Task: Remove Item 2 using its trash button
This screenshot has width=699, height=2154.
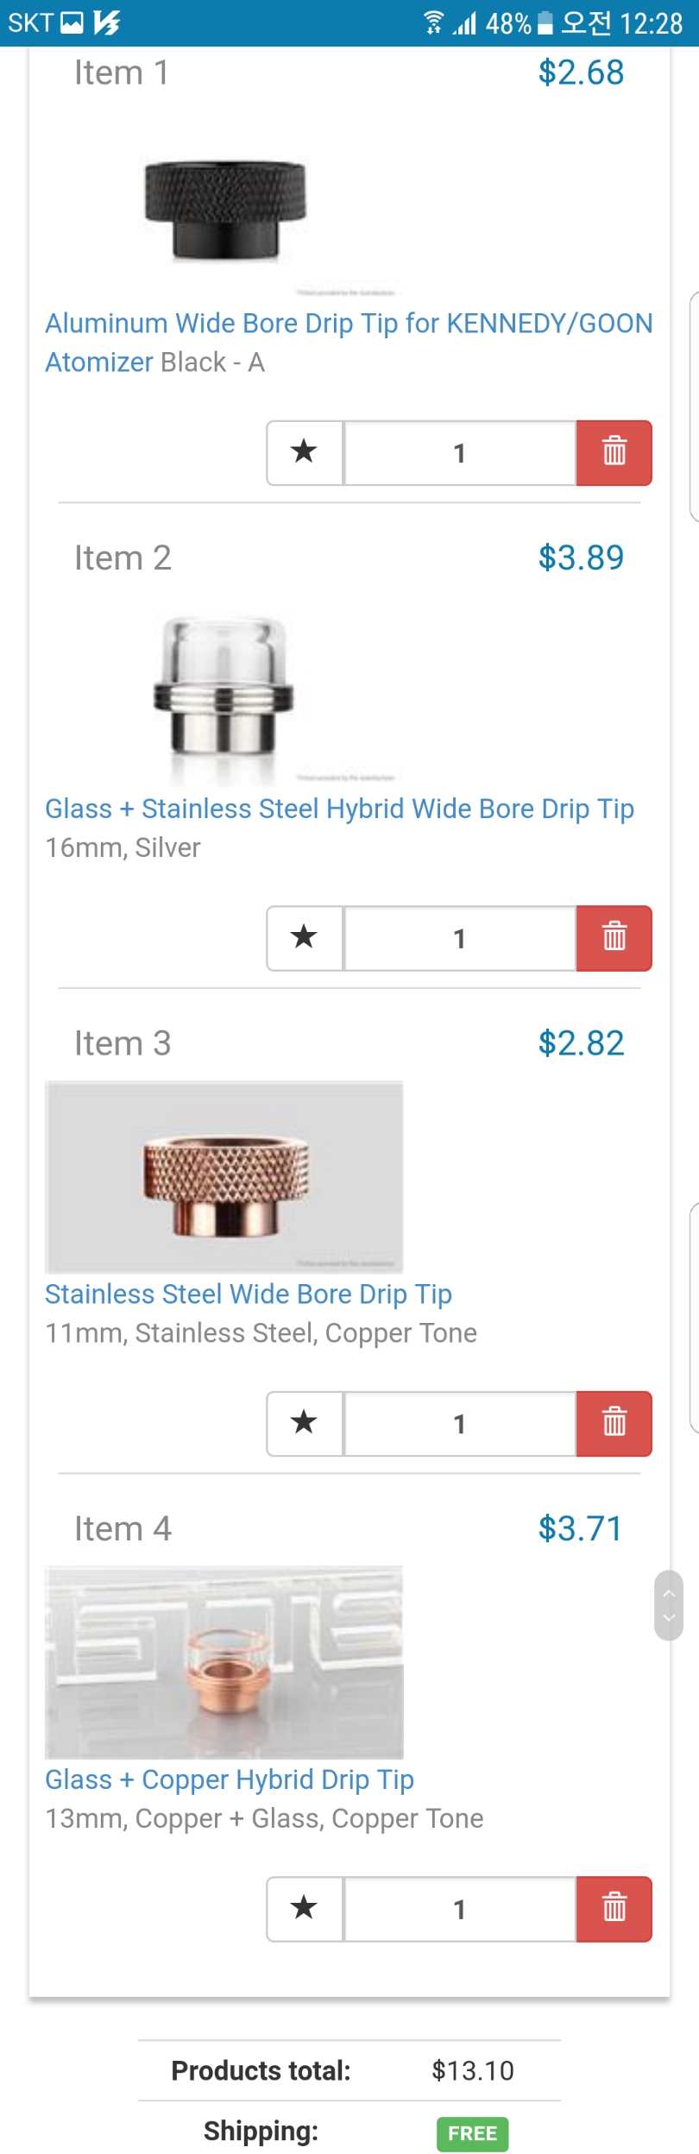Action: tap(614, 938)
